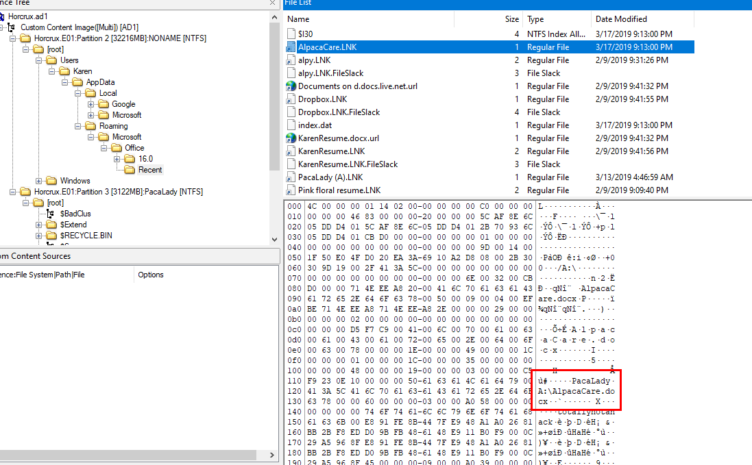Screen dimensions: 752x465
Task: Click NTFS Index All... type cell
Action: (556, 34)
